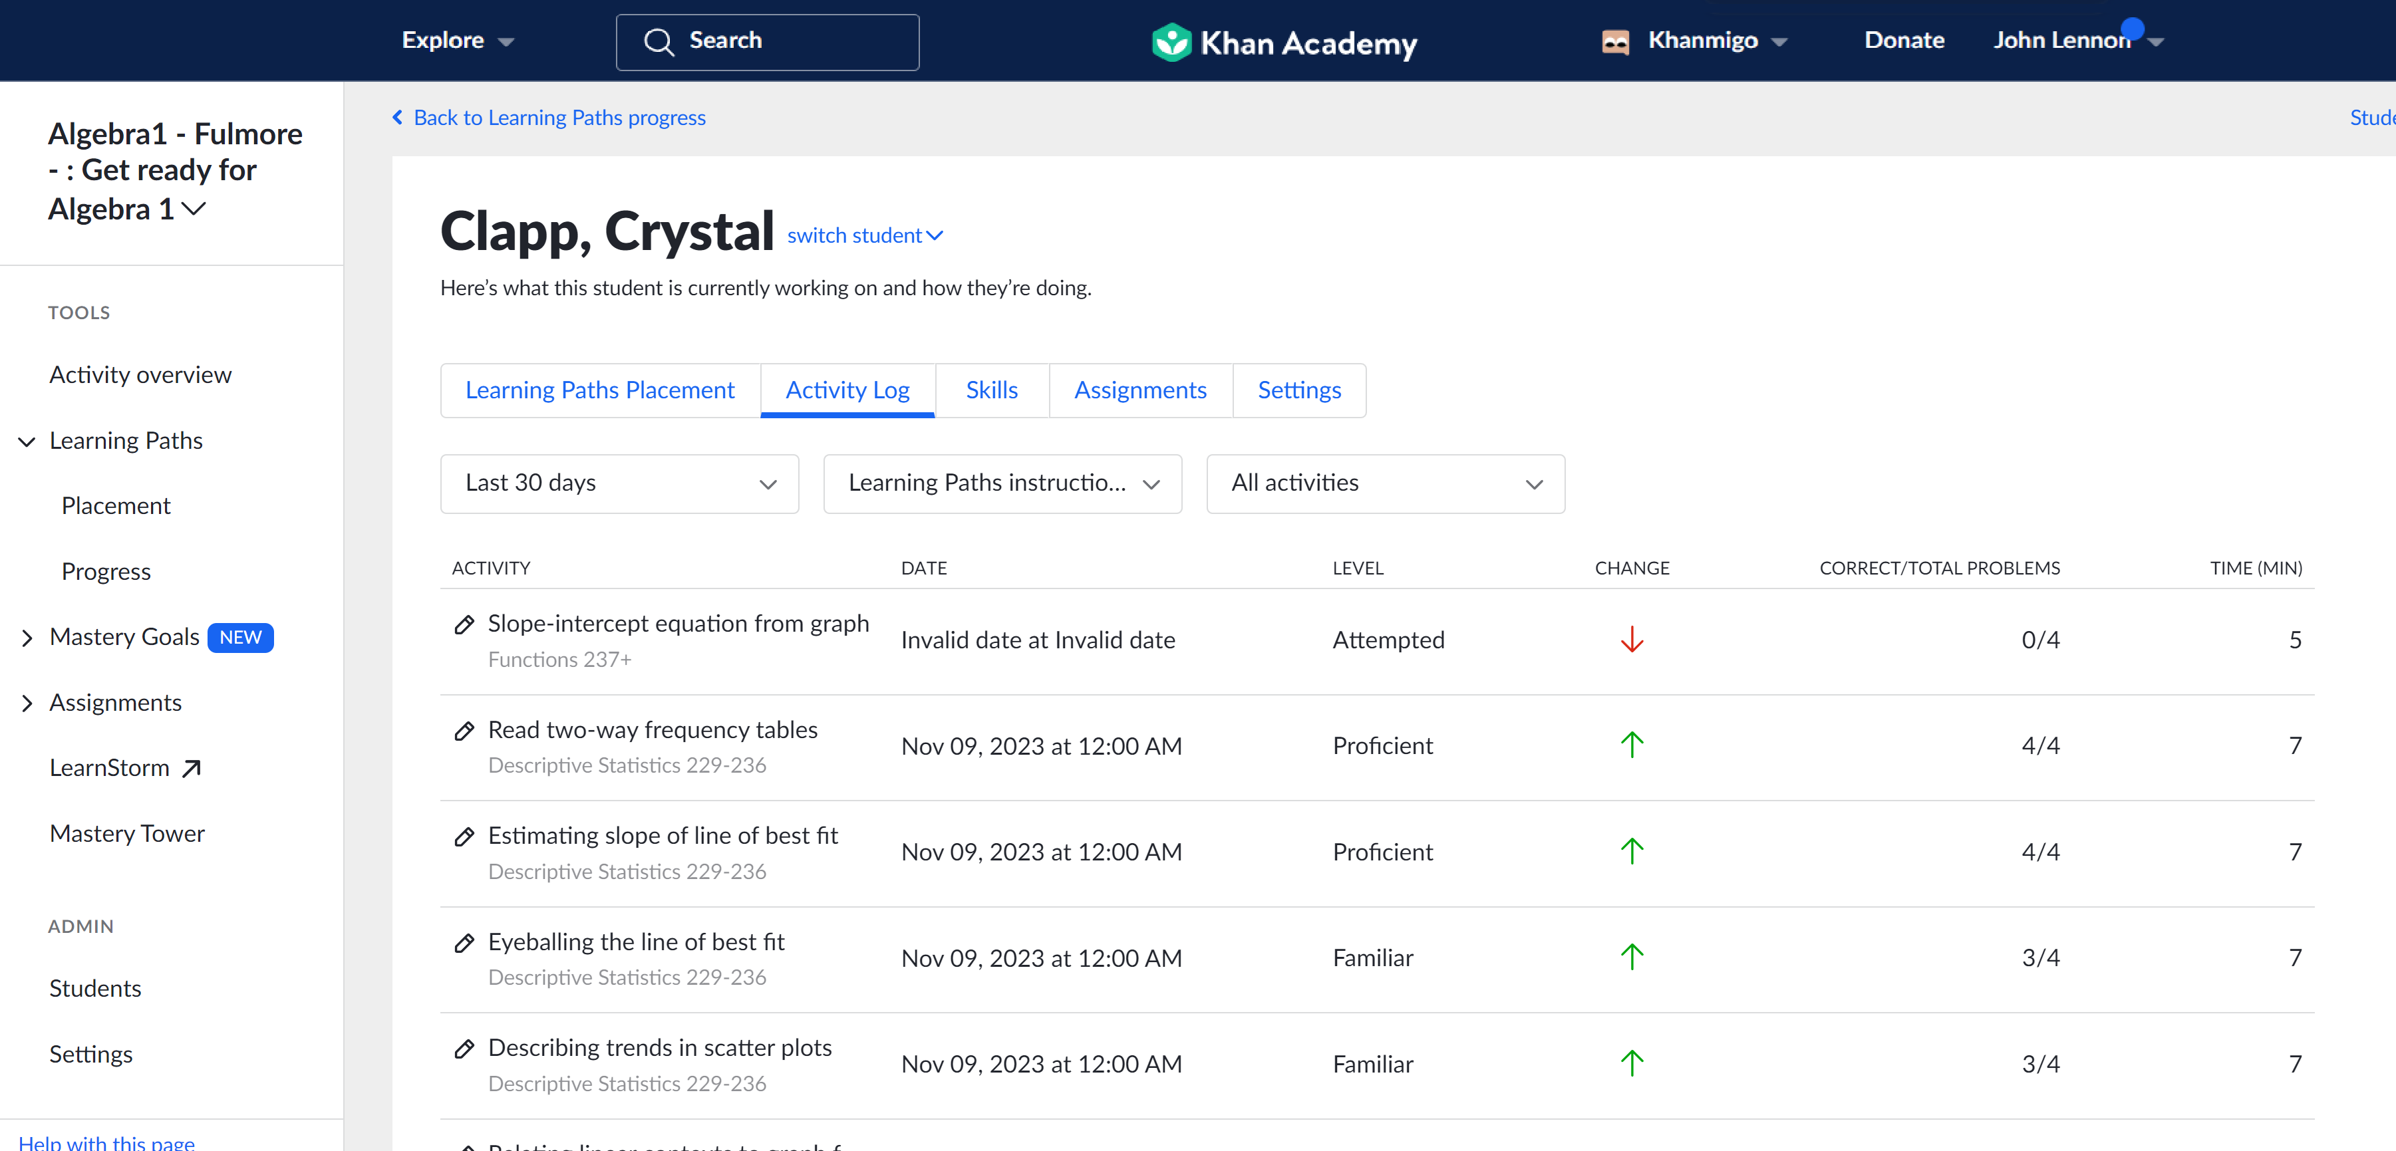Click the TIME (MIN) column header

coord(2256,568)
